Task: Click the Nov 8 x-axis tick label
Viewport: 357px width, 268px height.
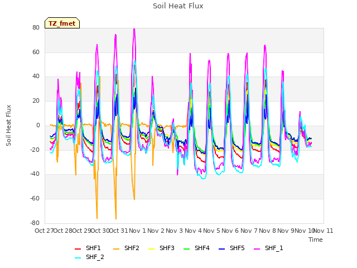Action: pyautogui.click(x=267, y=231)
